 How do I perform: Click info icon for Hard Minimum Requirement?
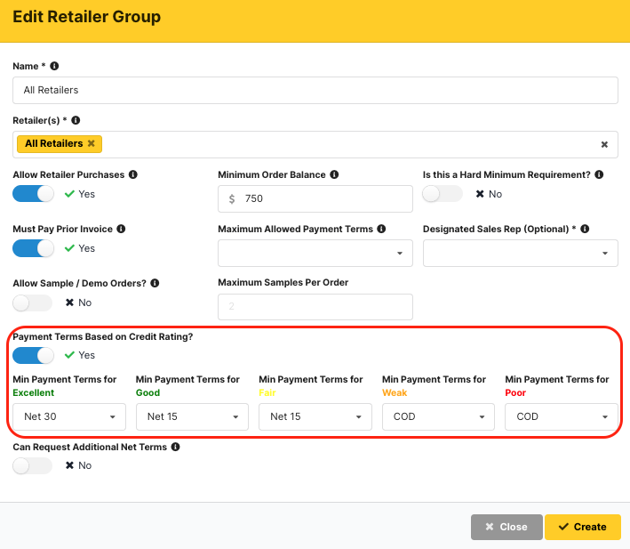click(600, 175)
